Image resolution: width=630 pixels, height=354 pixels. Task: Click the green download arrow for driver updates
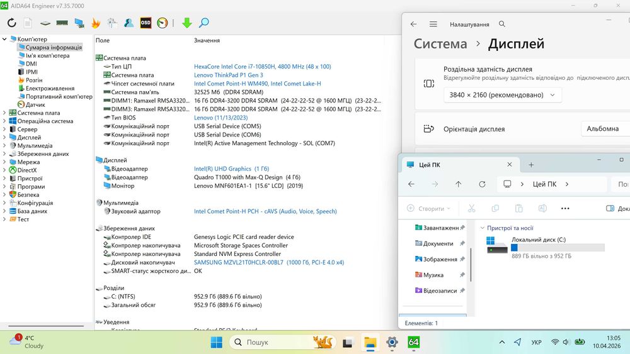(x=187, y=23)
